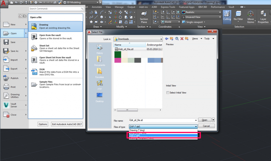The height and width of the screenshot is (161, 271).
Task: Select the Desktop shortcut in places list
Action: pos(100,97)
